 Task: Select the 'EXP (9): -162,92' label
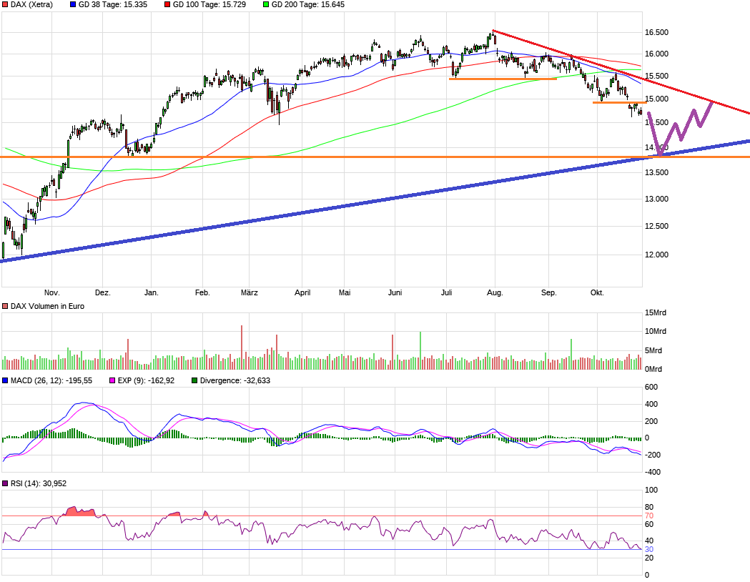coord(146,380)
